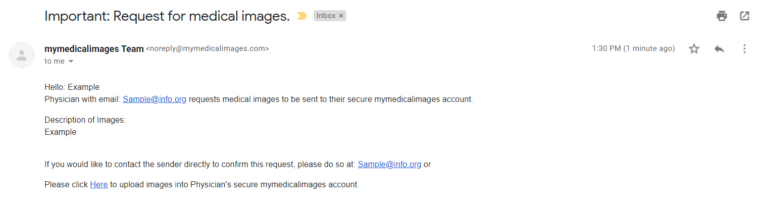The width and height of the screenshot is (759, 212).
Task: Click the "Description of Images:" line
Action: 85,121
